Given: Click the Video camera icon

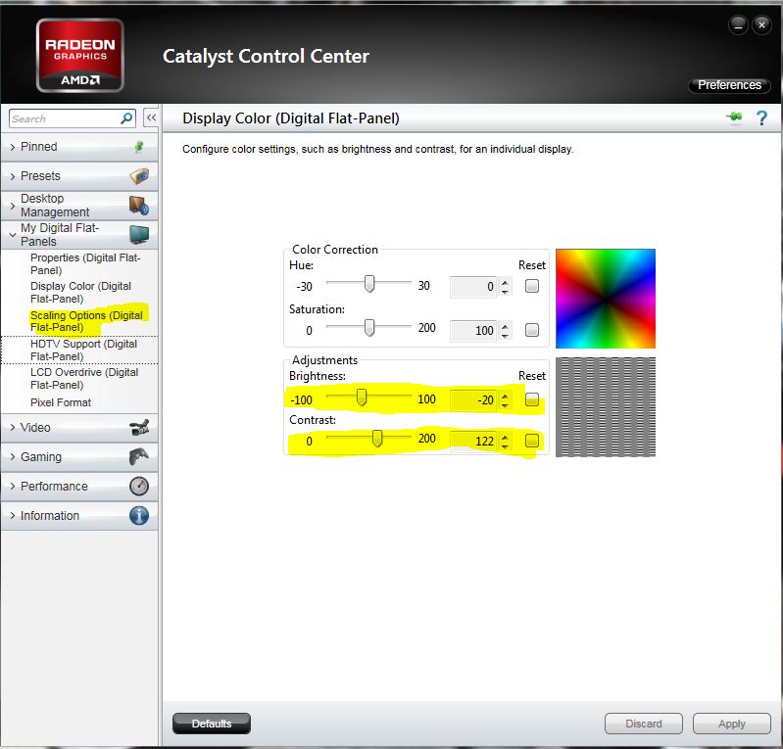Looking at the screenshot, I should click(x=139, y=428).
